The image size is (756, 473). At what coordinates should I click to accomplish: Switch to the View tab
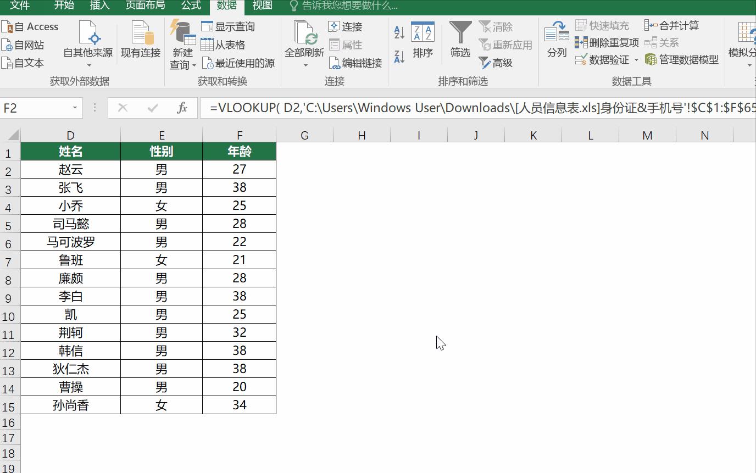pyautogui.click(x=262, y=6)
